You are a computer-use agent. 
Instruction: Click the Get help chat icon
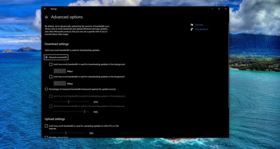click(x=192, y=25)
